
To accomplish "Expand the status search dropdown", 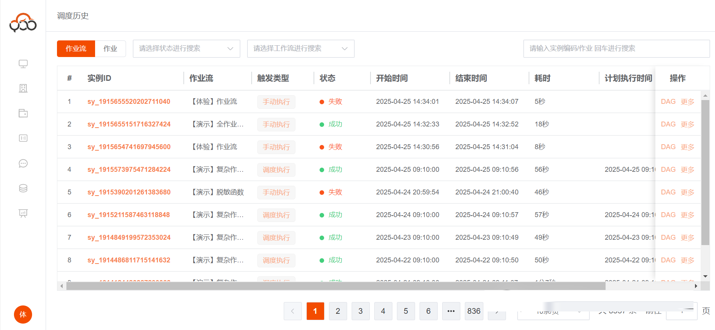I will [186, 49].
